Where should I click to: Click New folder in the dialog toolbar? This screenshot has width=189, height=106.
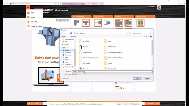[x=73, y=37]
